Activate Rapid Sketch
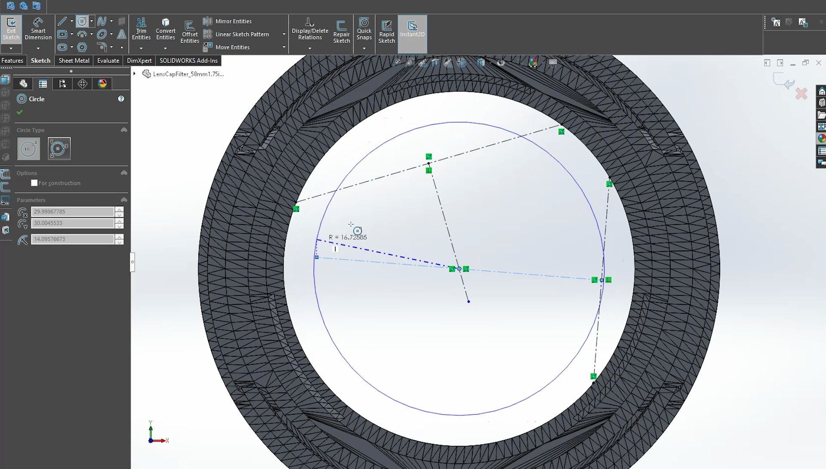826x469 pixels. pos(386,32)
